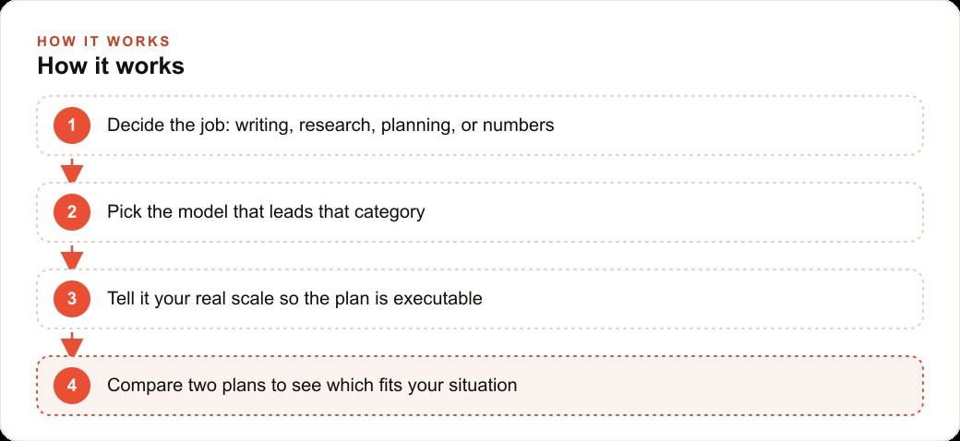The image size is (960, 441).
Task: Select the dashed card containing step 3
Action: [480, 299]
